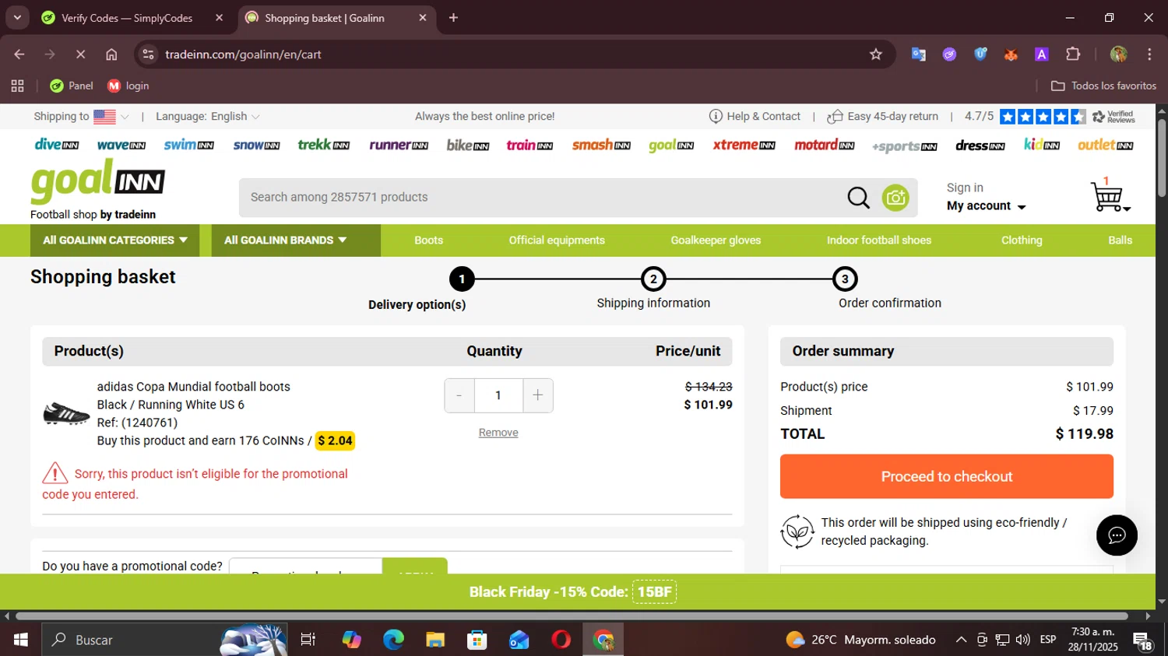The height and width of the screenshot is (656, 1168).
Task: Open site information icon in address bar
Action: coord(149,54)
